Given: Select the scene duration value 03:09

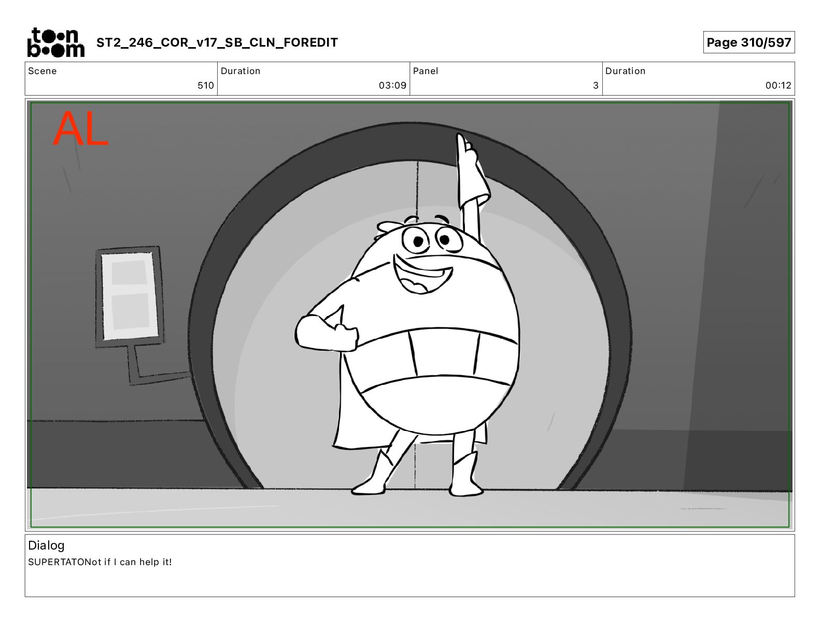Looking at the screenshot, I should pos(392,85).
